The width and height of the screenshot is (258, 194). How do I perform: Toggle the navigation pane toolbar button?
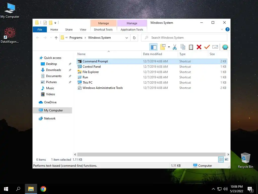[153, 47]
